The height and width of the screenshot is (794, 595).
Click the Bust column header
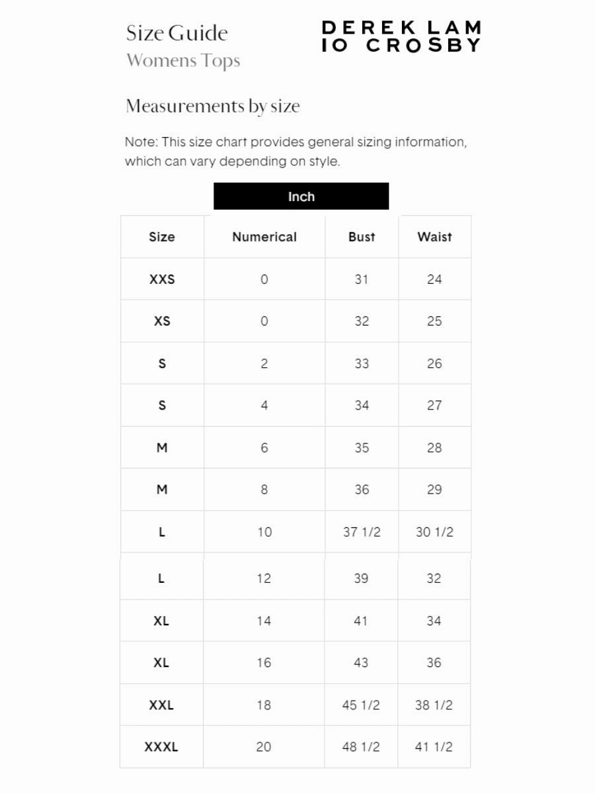362,237
